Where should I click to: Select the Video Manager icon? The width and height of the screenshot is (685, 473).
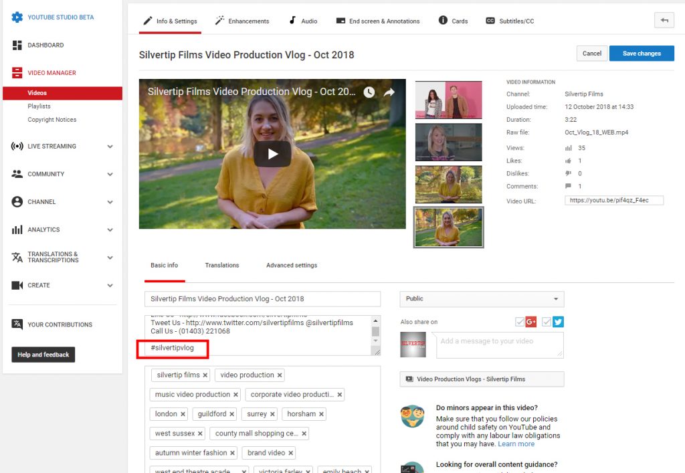[x=17, y=72]
